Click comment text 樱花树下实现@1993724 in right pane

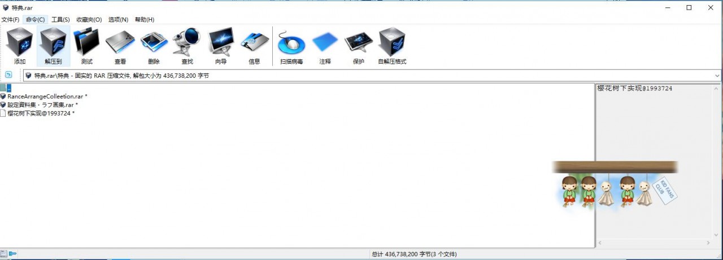click(635, 88)
